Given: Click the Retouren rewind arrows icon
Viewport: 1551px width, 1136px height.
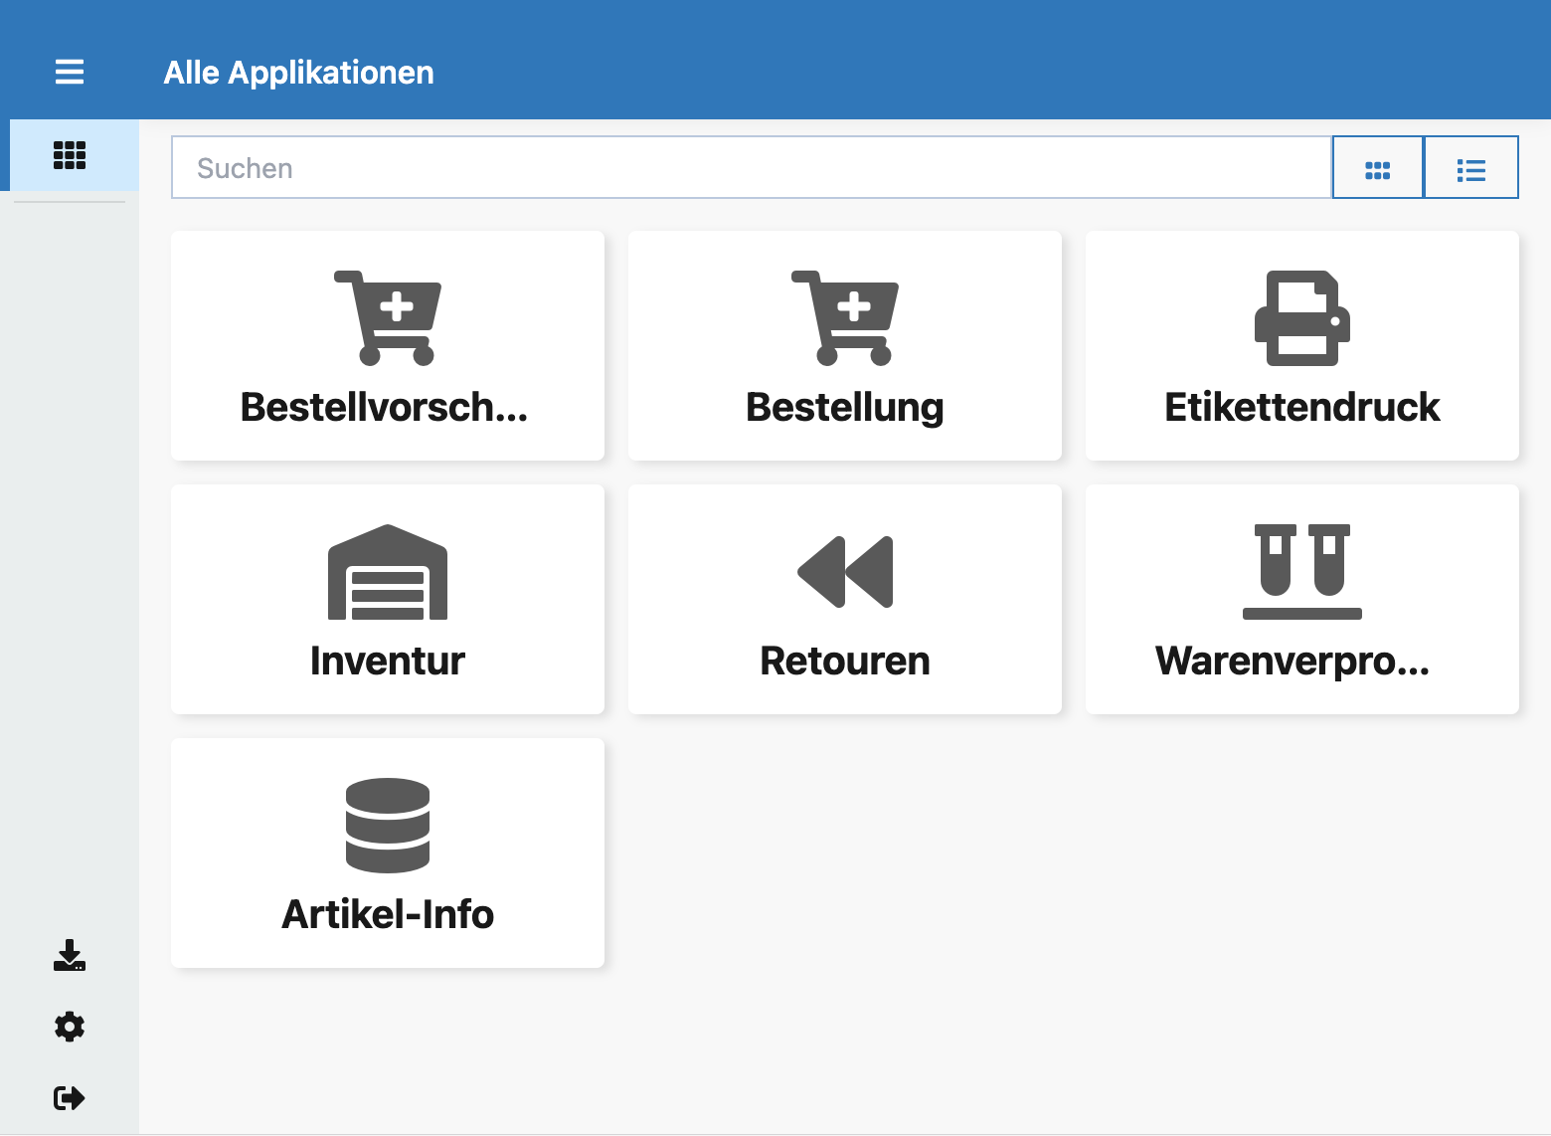Looking at the screenshot, I should point(845,572).
